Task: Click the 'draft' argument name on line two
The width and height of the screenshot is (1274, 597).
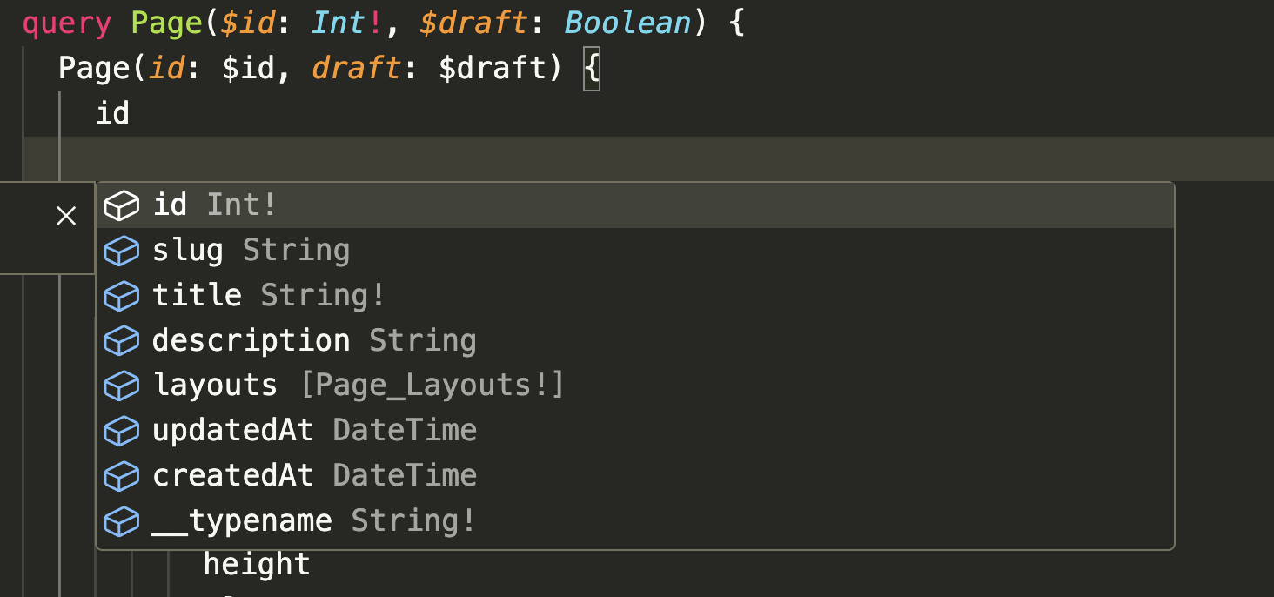Action: click(x=354, y=69)
